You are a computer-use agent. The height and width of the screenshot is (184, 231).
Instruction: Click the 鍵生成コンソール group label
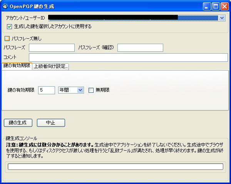coord(21,138)
